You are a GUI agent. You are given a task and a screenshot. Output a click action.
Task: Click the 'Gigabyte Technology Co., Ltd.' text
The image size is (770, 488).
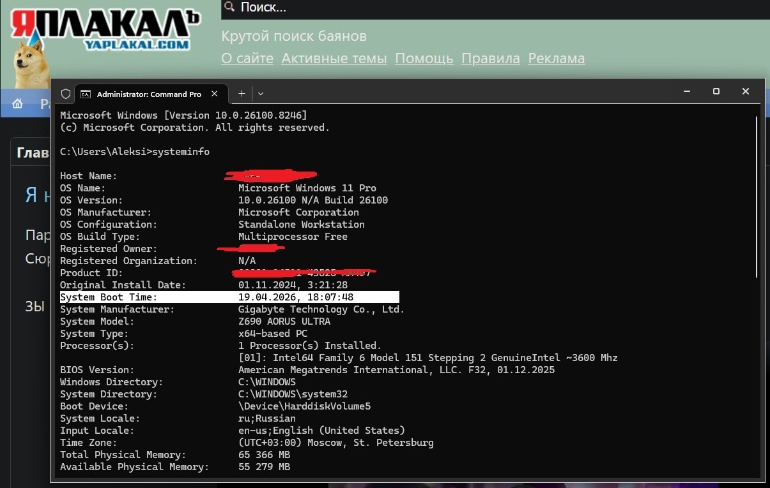click(x=321, y=309)
